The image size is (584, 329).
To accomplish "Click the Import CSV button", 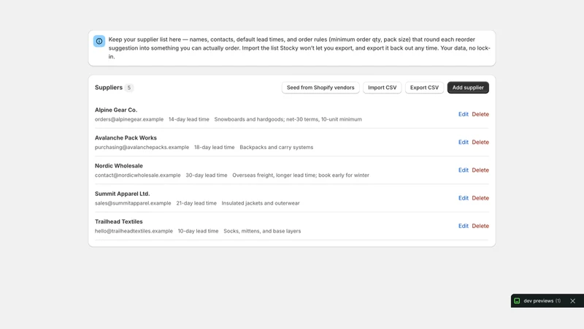I will click(382, 88).
